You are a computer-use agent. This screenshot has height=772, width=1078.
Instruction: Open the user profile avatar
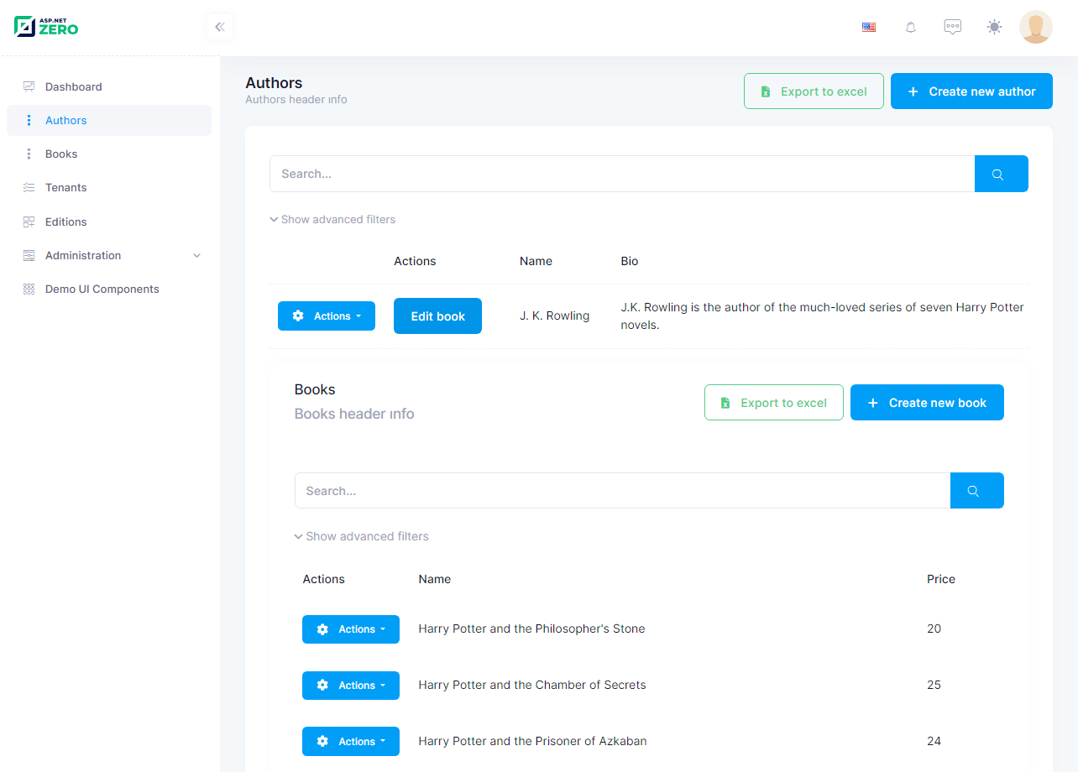pos(1036,27)
